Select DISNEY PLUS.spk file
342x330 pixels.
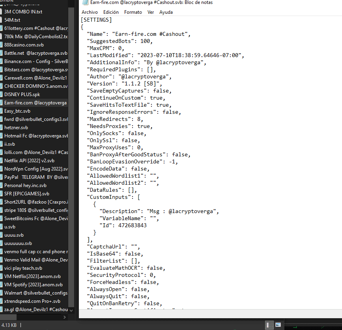click(34, 95)
